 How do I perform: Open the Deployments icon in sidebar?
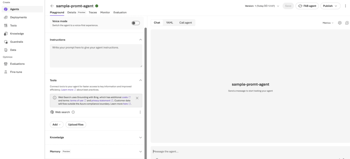coord(6,17)
